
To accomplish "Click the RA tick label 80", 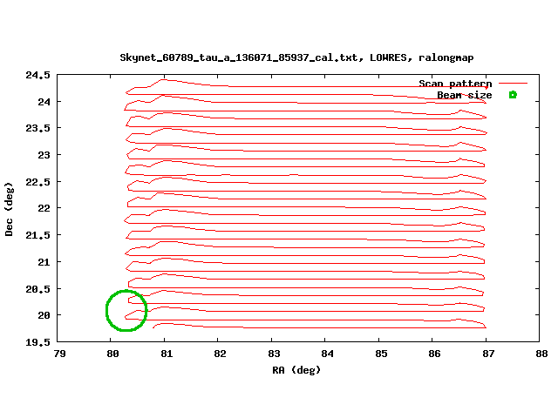I will pos(112,354).
